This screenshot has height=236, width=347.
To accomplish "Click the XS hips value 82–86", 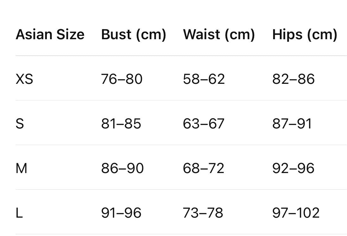I will pos(293,79).
